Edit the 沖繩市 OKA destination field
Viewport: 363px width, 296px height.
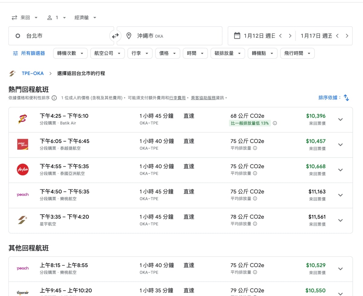point(169,36)
